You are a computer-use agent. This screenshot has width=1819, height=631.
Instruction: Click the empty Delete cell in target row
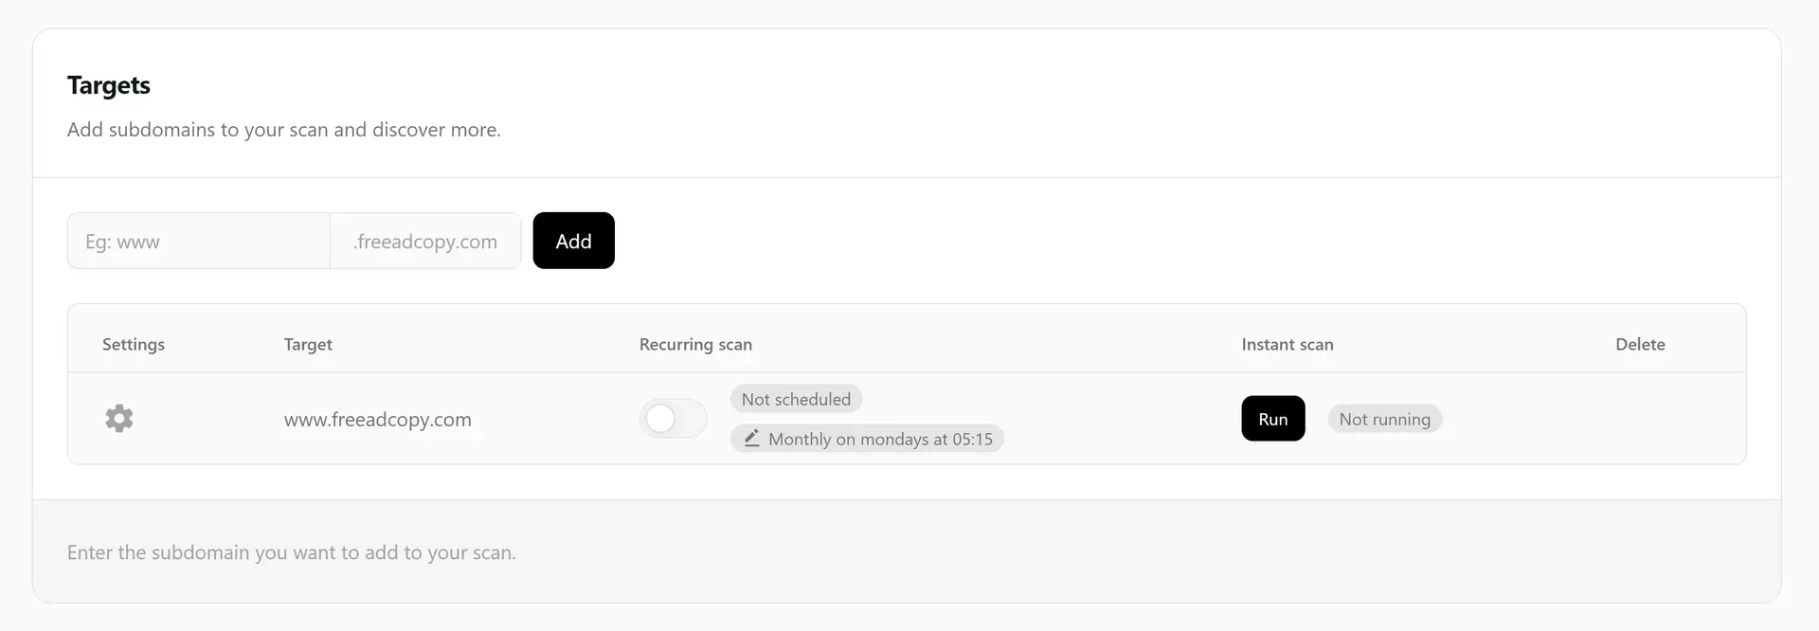tap(1640, 419)
